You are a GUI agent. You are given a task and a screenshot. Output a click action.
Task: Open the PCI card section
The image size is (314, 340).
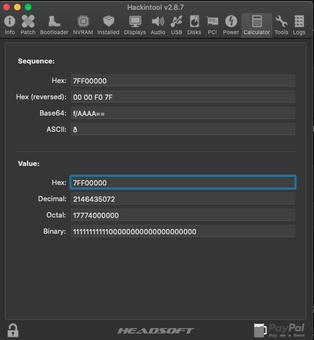pos(212,25)
